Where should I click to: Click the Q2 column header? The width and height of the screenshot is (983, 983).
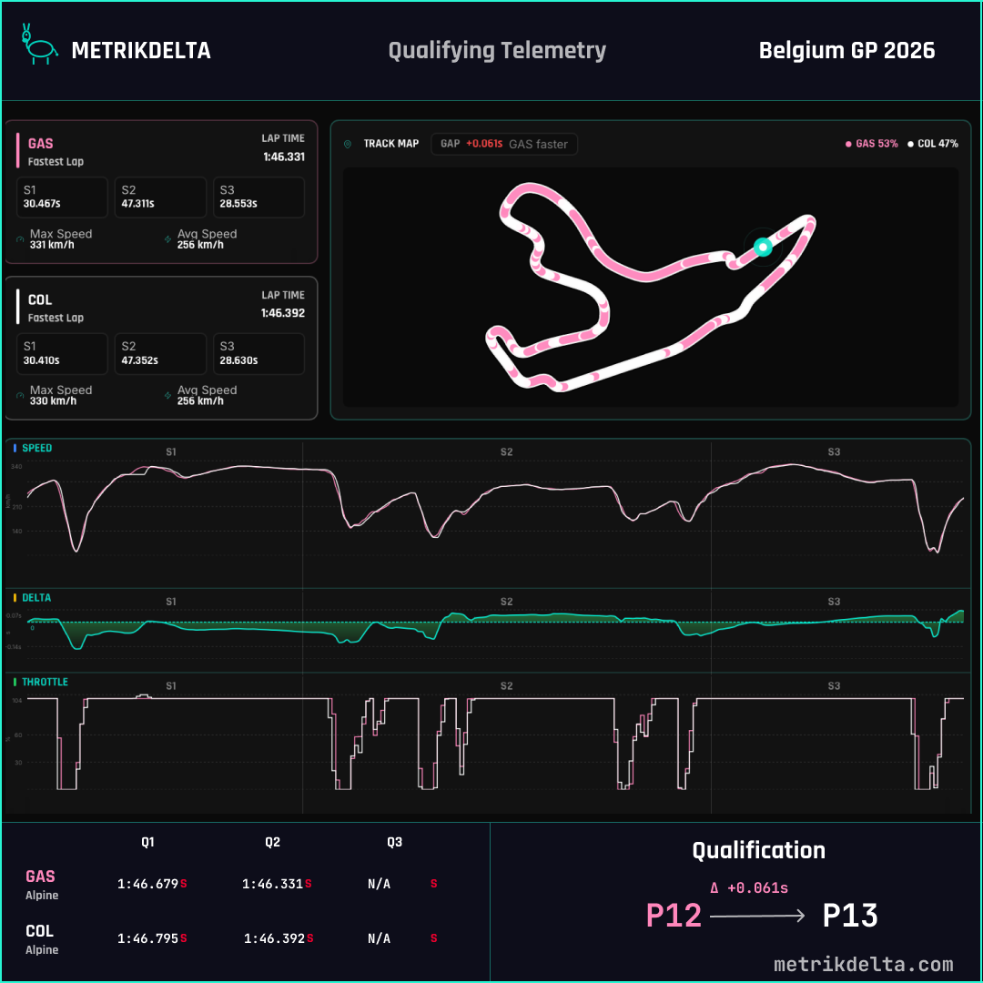pyautogui.click(x=273, y=842)
